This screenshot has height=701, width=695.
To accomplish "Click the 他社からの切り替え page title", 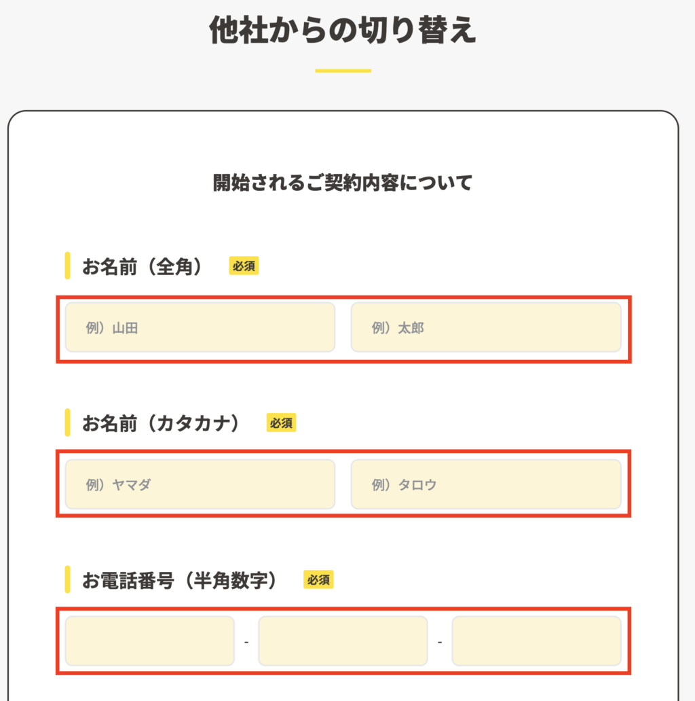I will coord(343,31).
